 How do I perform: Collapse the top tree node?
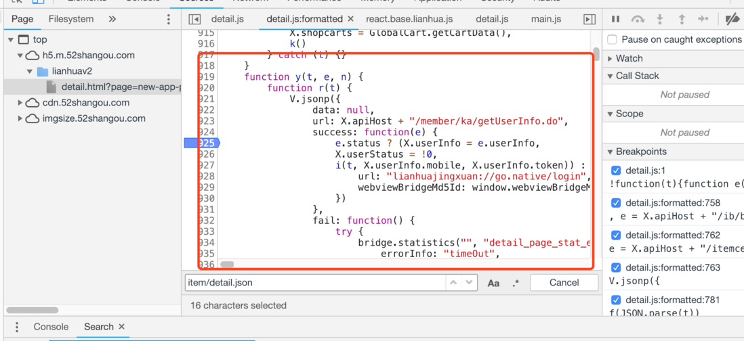[x=10, y=40]
